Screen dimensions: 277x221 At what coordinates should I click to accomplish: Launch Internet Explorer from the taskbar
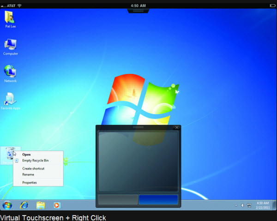tap(24, 205)
